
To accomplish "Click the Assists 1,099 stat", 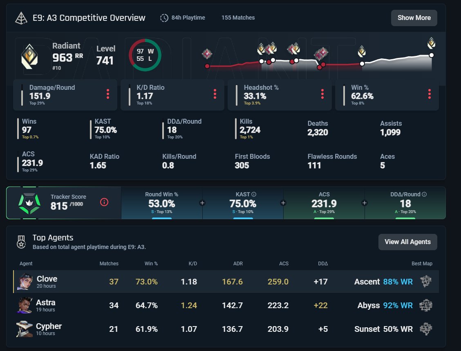I will pyautogui.click(x=391, y=128).
